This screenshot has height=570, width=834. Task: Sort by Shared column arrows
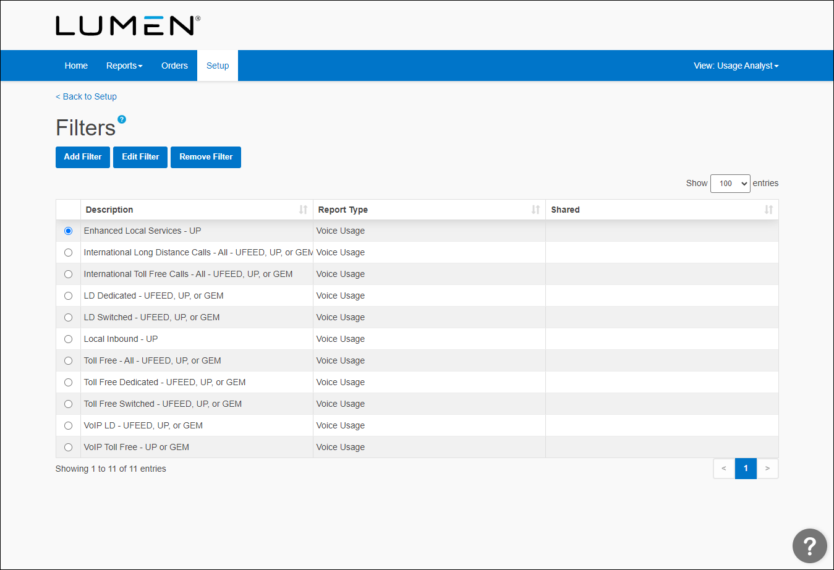pos(768,210)
